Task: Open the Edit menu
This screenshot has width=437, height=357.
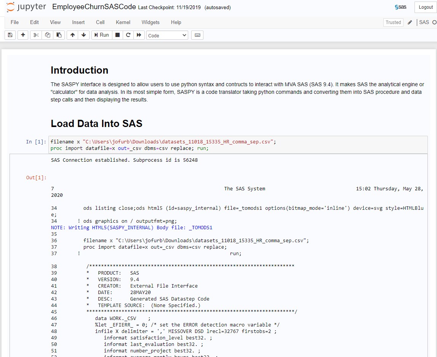Action: point(34,22)
